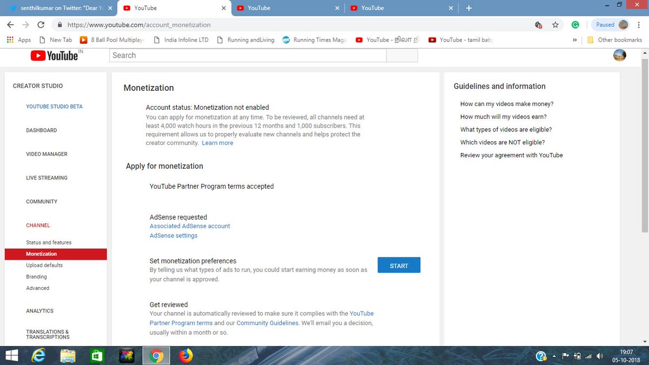649x365 pixels.
Task: Open the Associated AdSense account link
Action: click(x=190, y=226)
